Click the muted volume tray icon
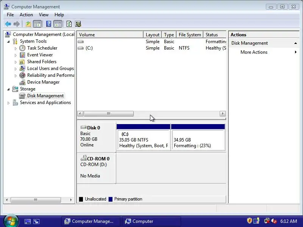Screen dimensions: 303x227 274,221
